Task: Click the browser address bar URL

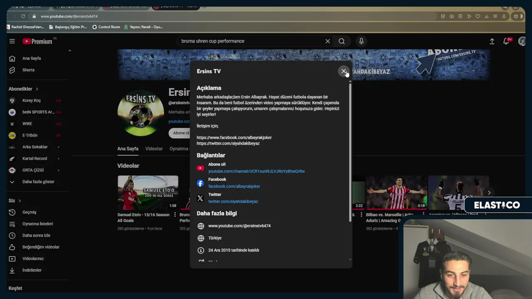Action: [69, 16]
